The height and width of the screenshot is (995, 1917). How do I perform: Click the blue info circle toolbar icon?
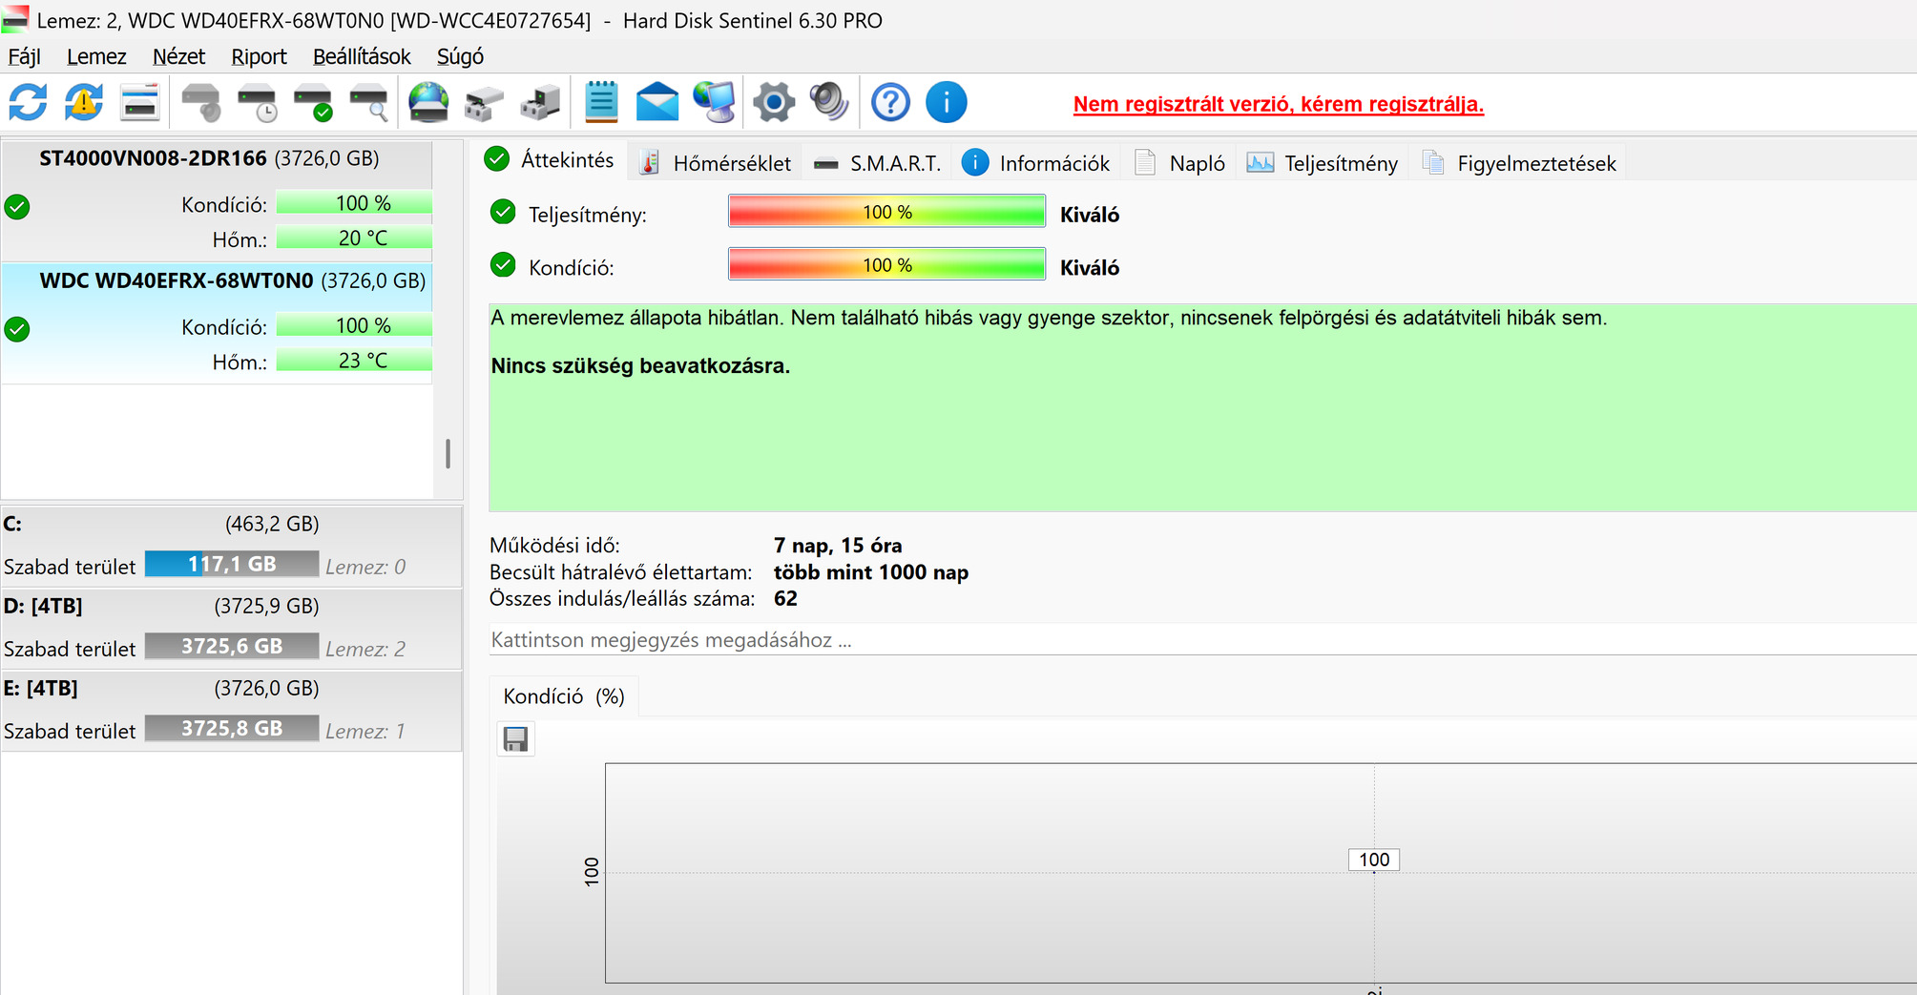[x=947, y=102]
